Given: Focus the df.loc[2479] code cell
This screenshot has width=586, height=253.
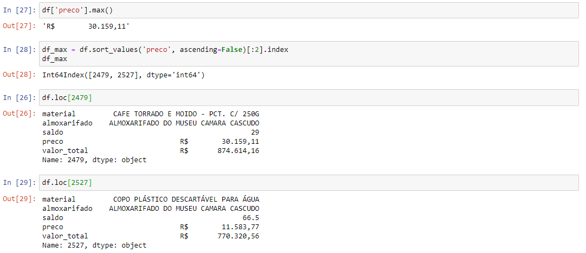Looking at the screenshot, I should coord(308,98).
